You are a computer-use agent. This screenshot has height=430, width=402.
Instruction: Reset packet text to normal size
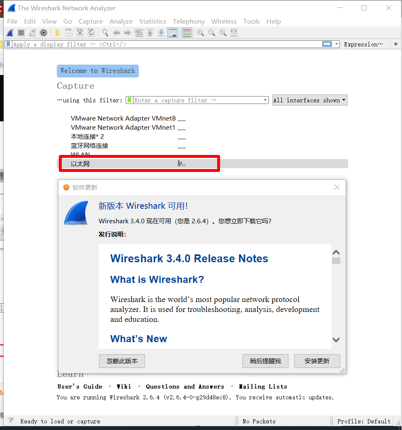(223, 33)
